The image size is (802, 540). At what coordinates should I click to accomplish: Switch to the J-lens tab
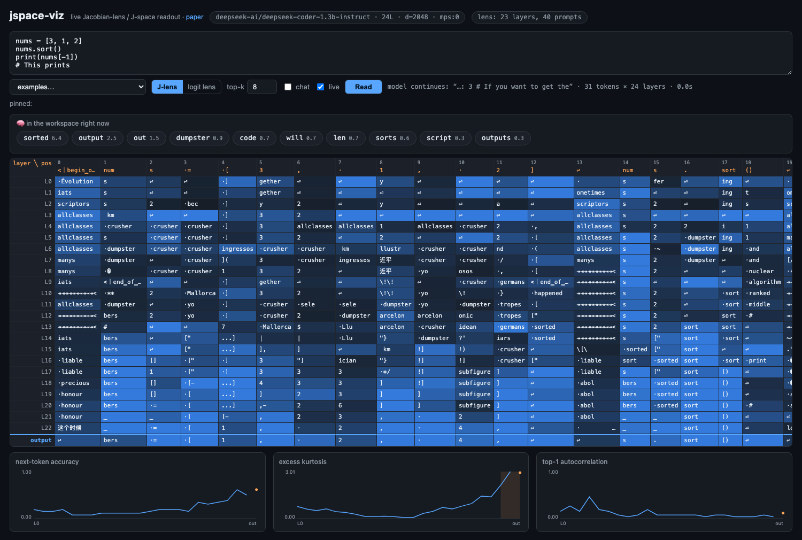[x=167, y=87]
